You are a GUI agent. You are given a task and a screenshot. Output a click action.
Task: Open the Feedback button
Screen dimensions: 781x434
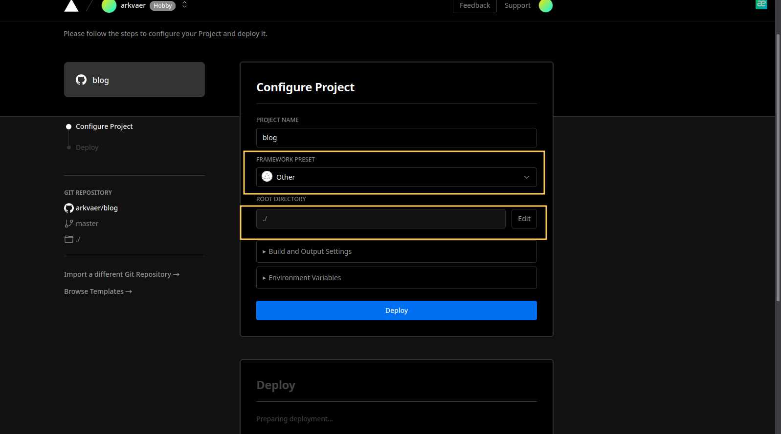tap(474, 6)
